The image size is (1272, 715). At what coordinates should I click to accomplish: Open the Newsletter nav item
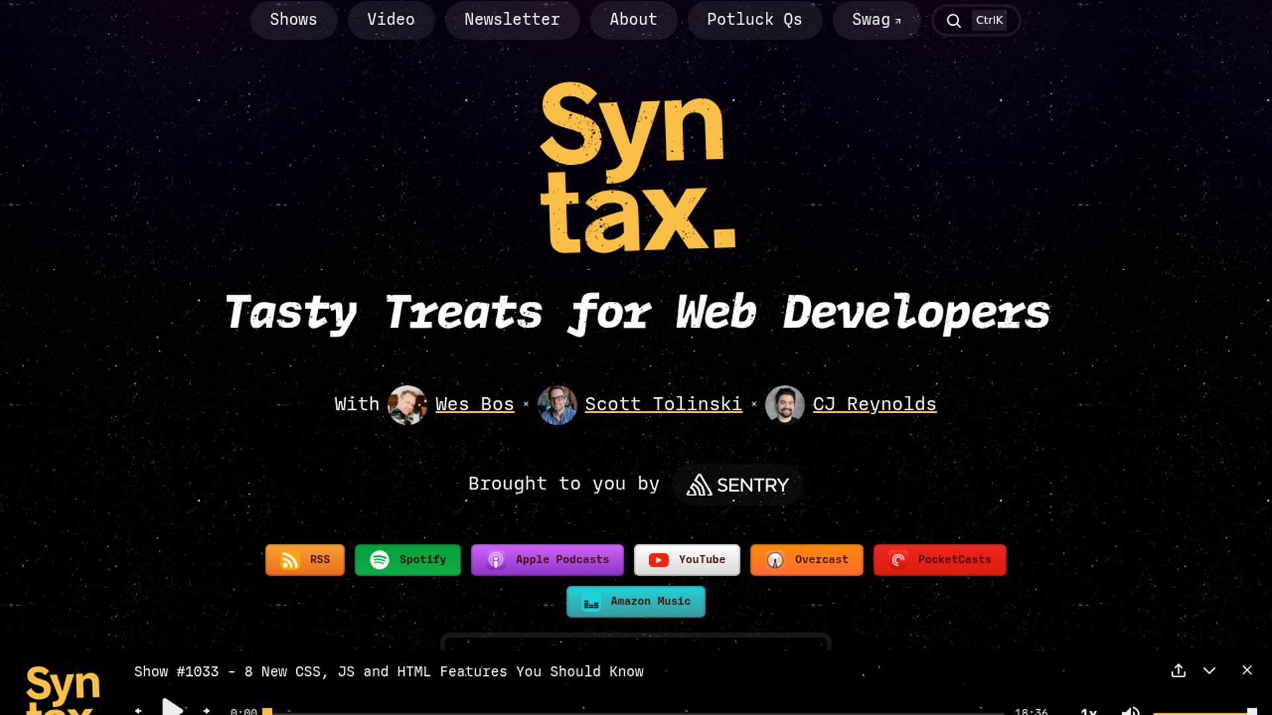[x=512, y=20]
